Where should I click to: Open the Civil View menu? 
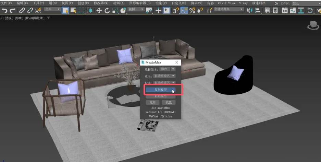(226, 3)
